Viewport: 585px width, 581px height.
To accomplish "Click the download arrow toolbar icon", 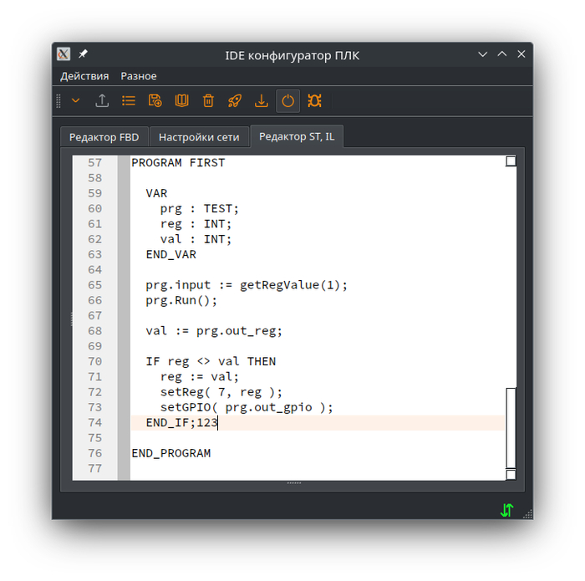I will [x=261, y=101].
